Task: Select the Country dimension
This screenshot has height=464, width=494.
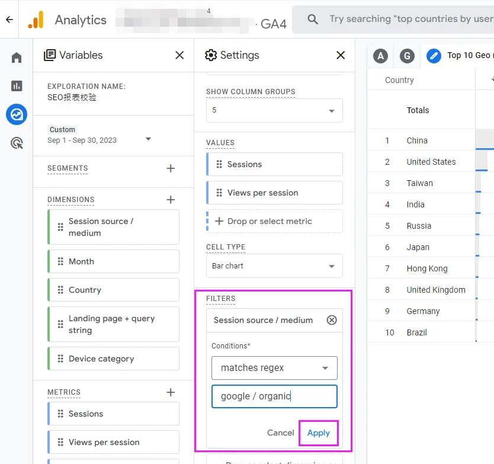Action: (113, 290)
